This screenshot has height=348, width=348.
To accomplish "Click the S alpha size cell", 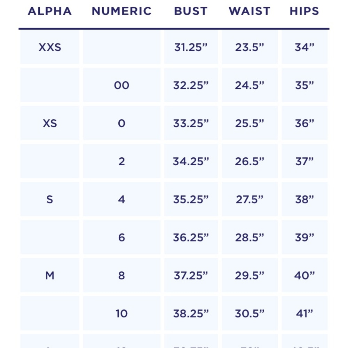I will tap(50, 199).
